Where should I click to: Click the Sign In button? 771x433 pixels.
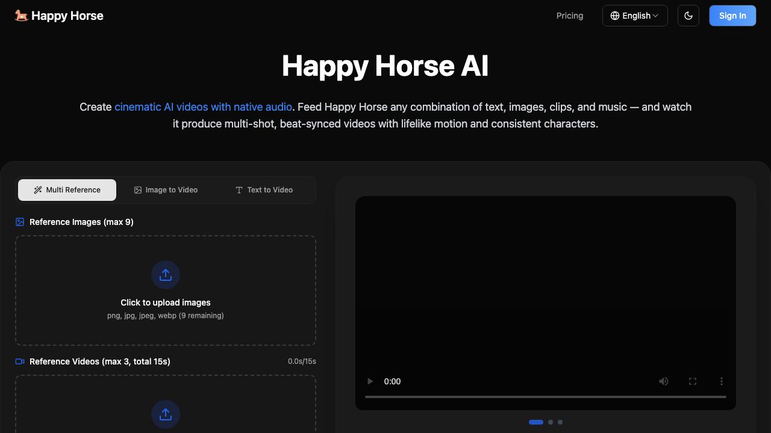click(x=732, y=16)
